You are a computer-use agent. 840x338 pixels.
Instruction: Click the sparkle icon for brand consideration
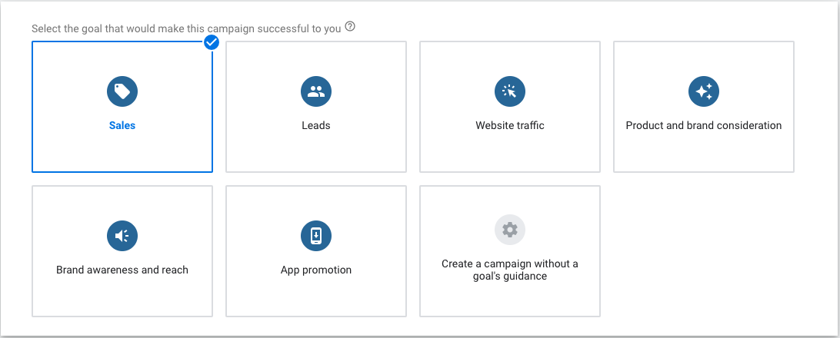[703, 92]
